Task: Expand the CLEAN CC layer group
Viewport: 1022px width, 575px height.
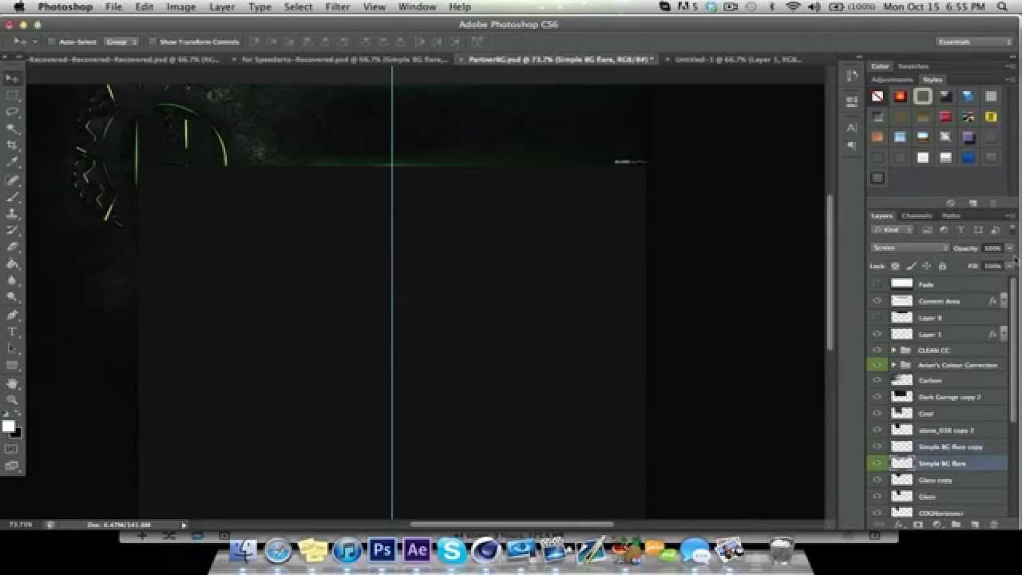Action: [x=894, y=350]
